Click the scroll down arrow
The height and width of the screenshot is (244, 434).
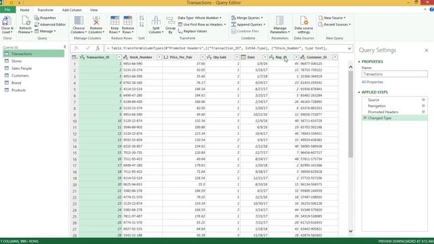pyautogui.click(x=351, y=231)
